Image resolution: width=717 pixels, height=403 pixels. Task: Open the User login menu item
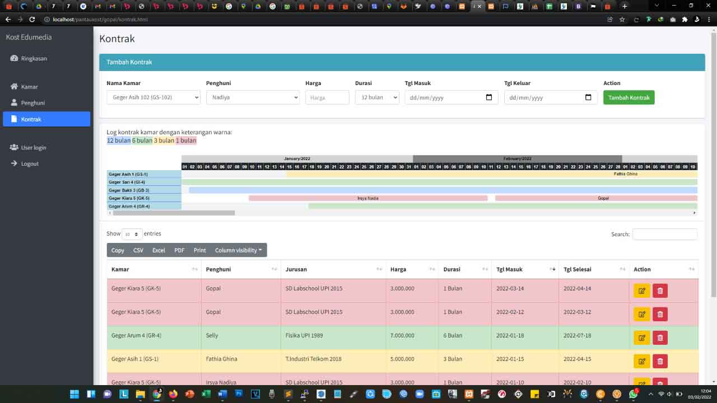coord(33,148)
